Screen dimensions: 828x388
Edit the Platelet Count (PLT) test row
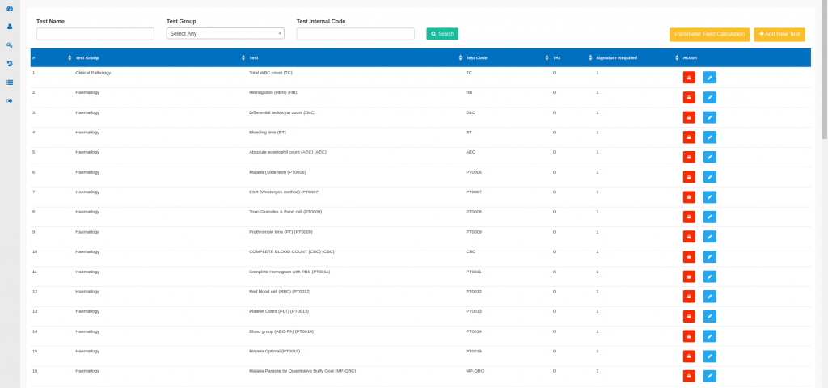click(709, 316)
